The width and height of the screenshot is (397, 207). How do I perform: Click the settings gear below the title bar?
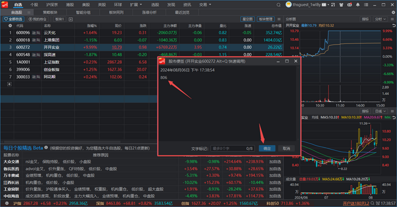tap(393, 12)
